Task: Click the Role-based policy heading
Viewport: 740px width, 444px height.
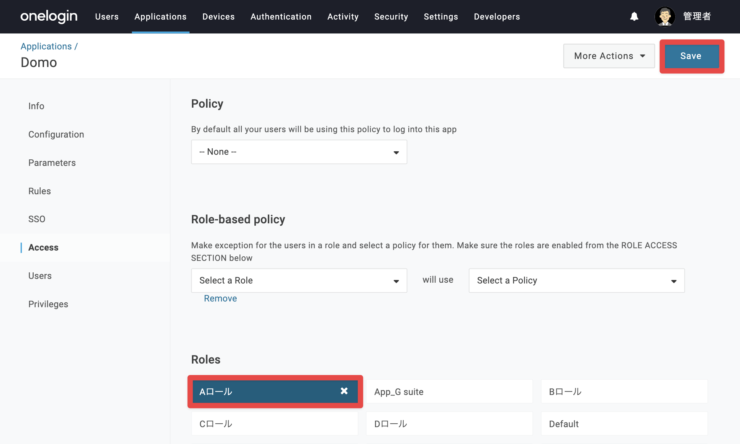Action: [238, 220]
